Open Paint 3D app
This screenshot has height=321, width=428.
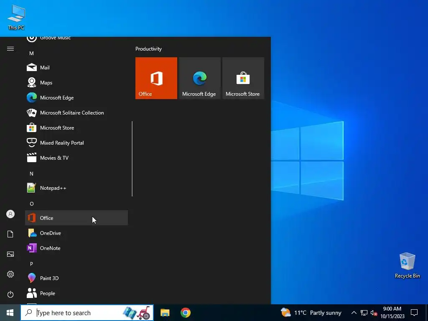[x=76, y=278]
